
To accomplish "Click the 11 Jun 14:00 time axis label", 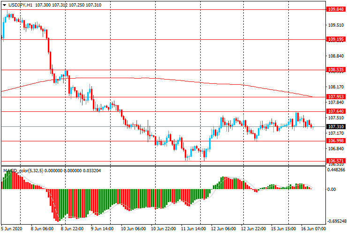I will pos(193,229).
